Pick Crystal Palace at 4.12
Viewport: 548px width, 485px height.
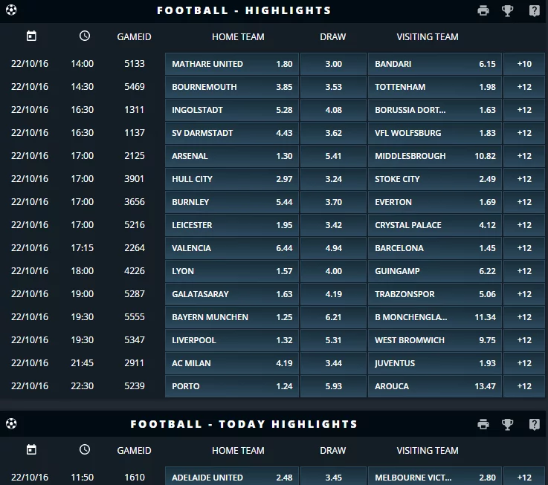click(435, 225)
